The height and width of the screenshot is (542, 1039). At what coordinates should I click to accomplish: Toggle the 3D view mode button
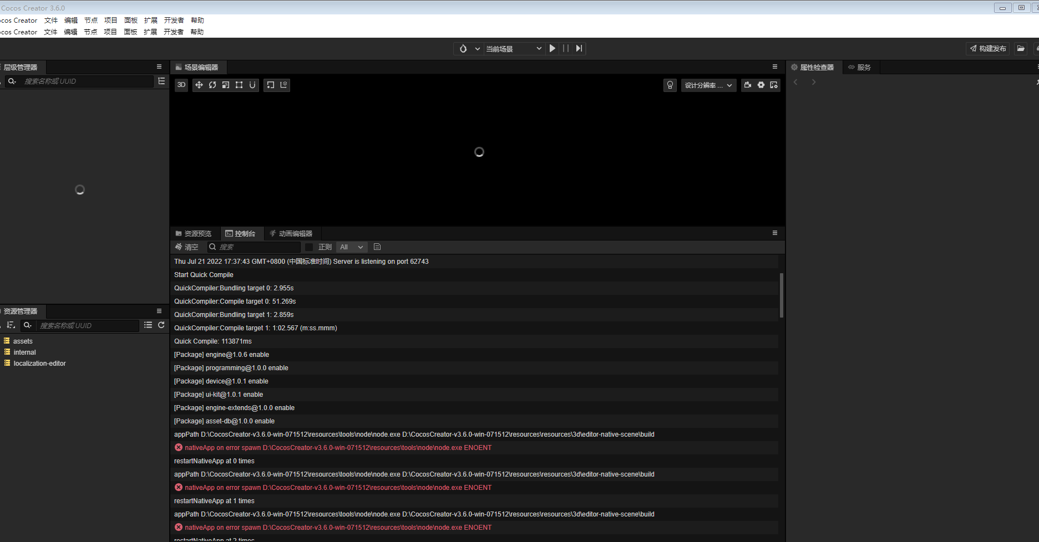tap(181, 85)
